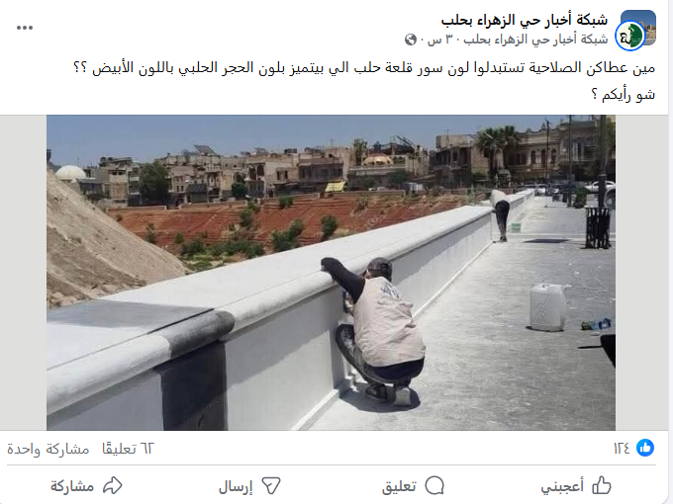This screenshot has height=504, width=673.
Task: Open the مشاركة واحدة shares list
Action: [x=48, y=449]
